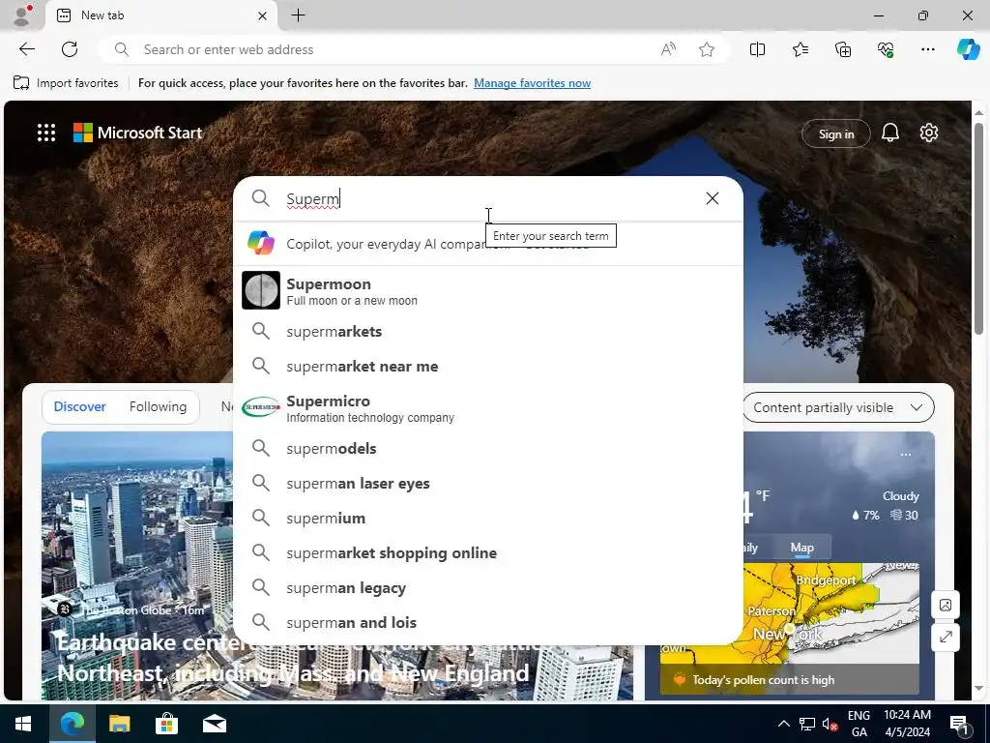Select supermarkets suggestion

[x=488, y=331]
